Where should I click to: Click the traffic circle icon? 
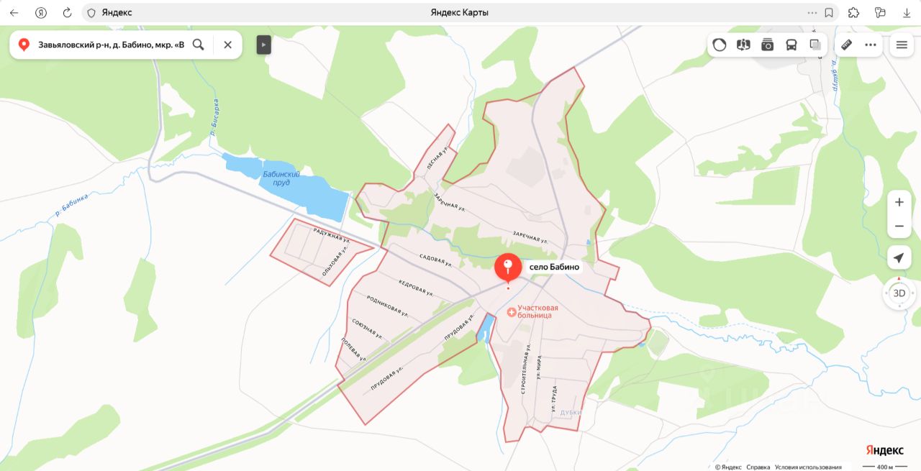(720, 45)
